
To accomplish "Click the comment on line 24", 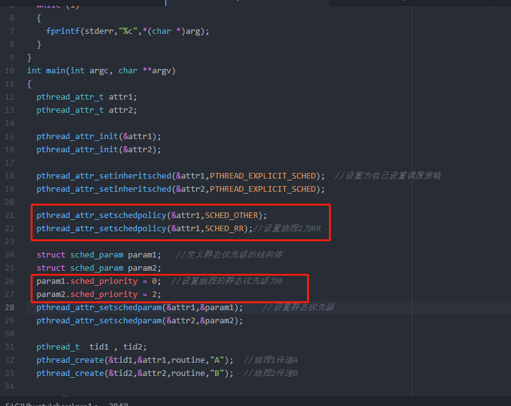I will tap(230, 254).
